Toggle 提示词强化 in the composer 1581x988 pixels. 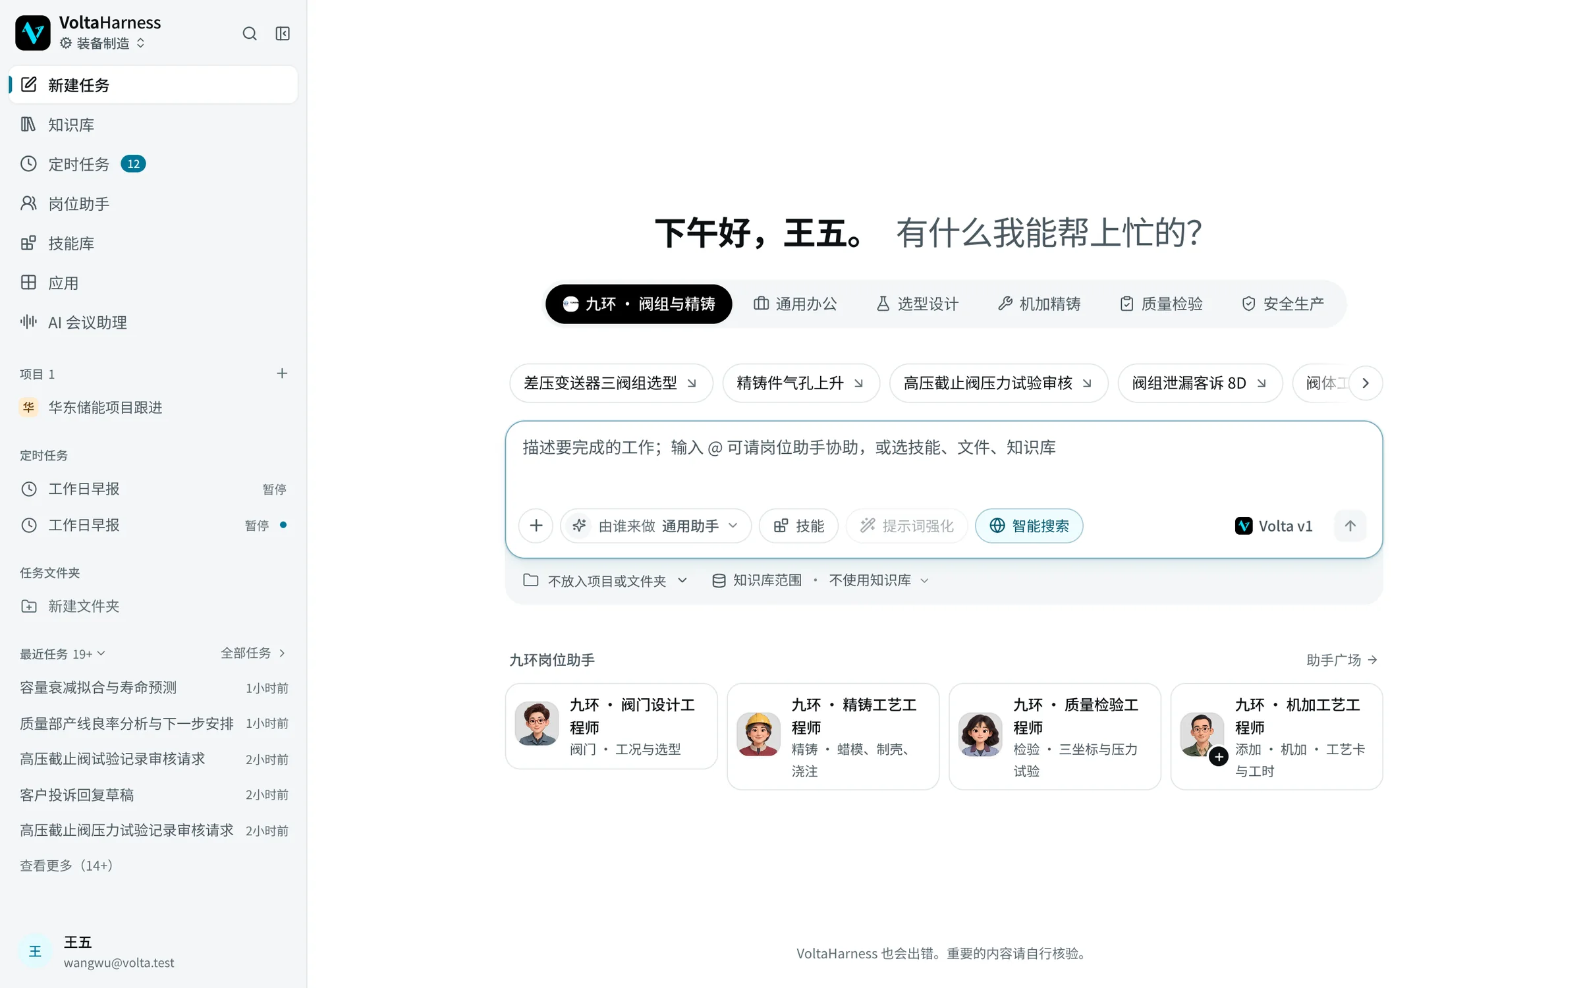(x=906, y=526)
